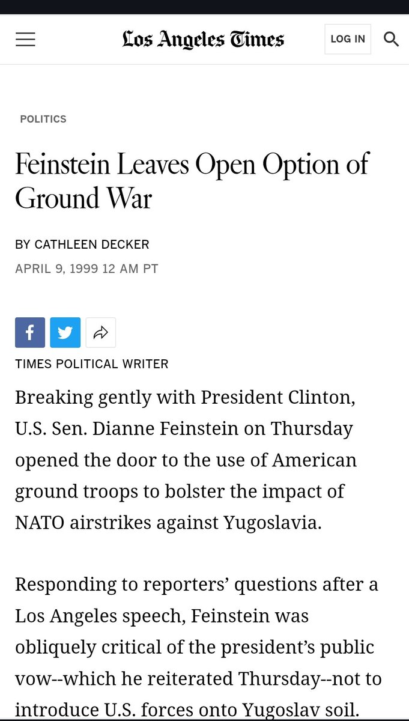Go to the POLITICS section

point(43,119)
